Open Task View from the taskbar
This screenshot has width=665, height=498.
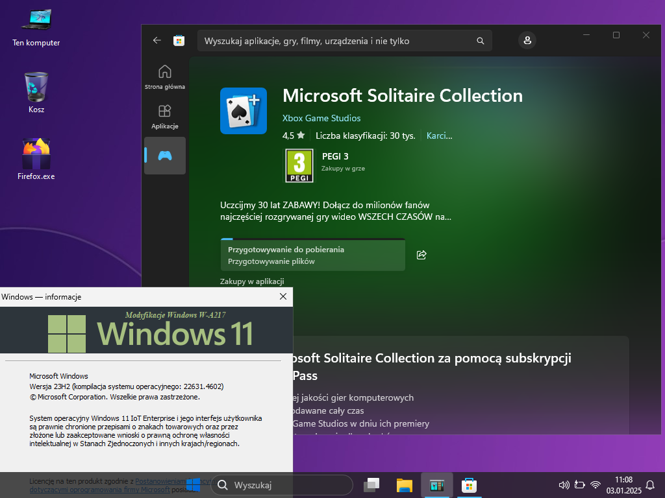tap(371, 485)
